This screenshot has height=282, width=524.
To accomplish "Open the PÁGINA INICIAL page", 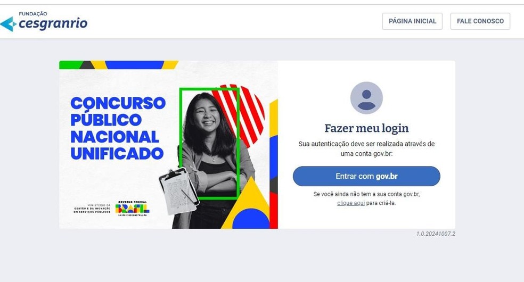I will (412, 21).
